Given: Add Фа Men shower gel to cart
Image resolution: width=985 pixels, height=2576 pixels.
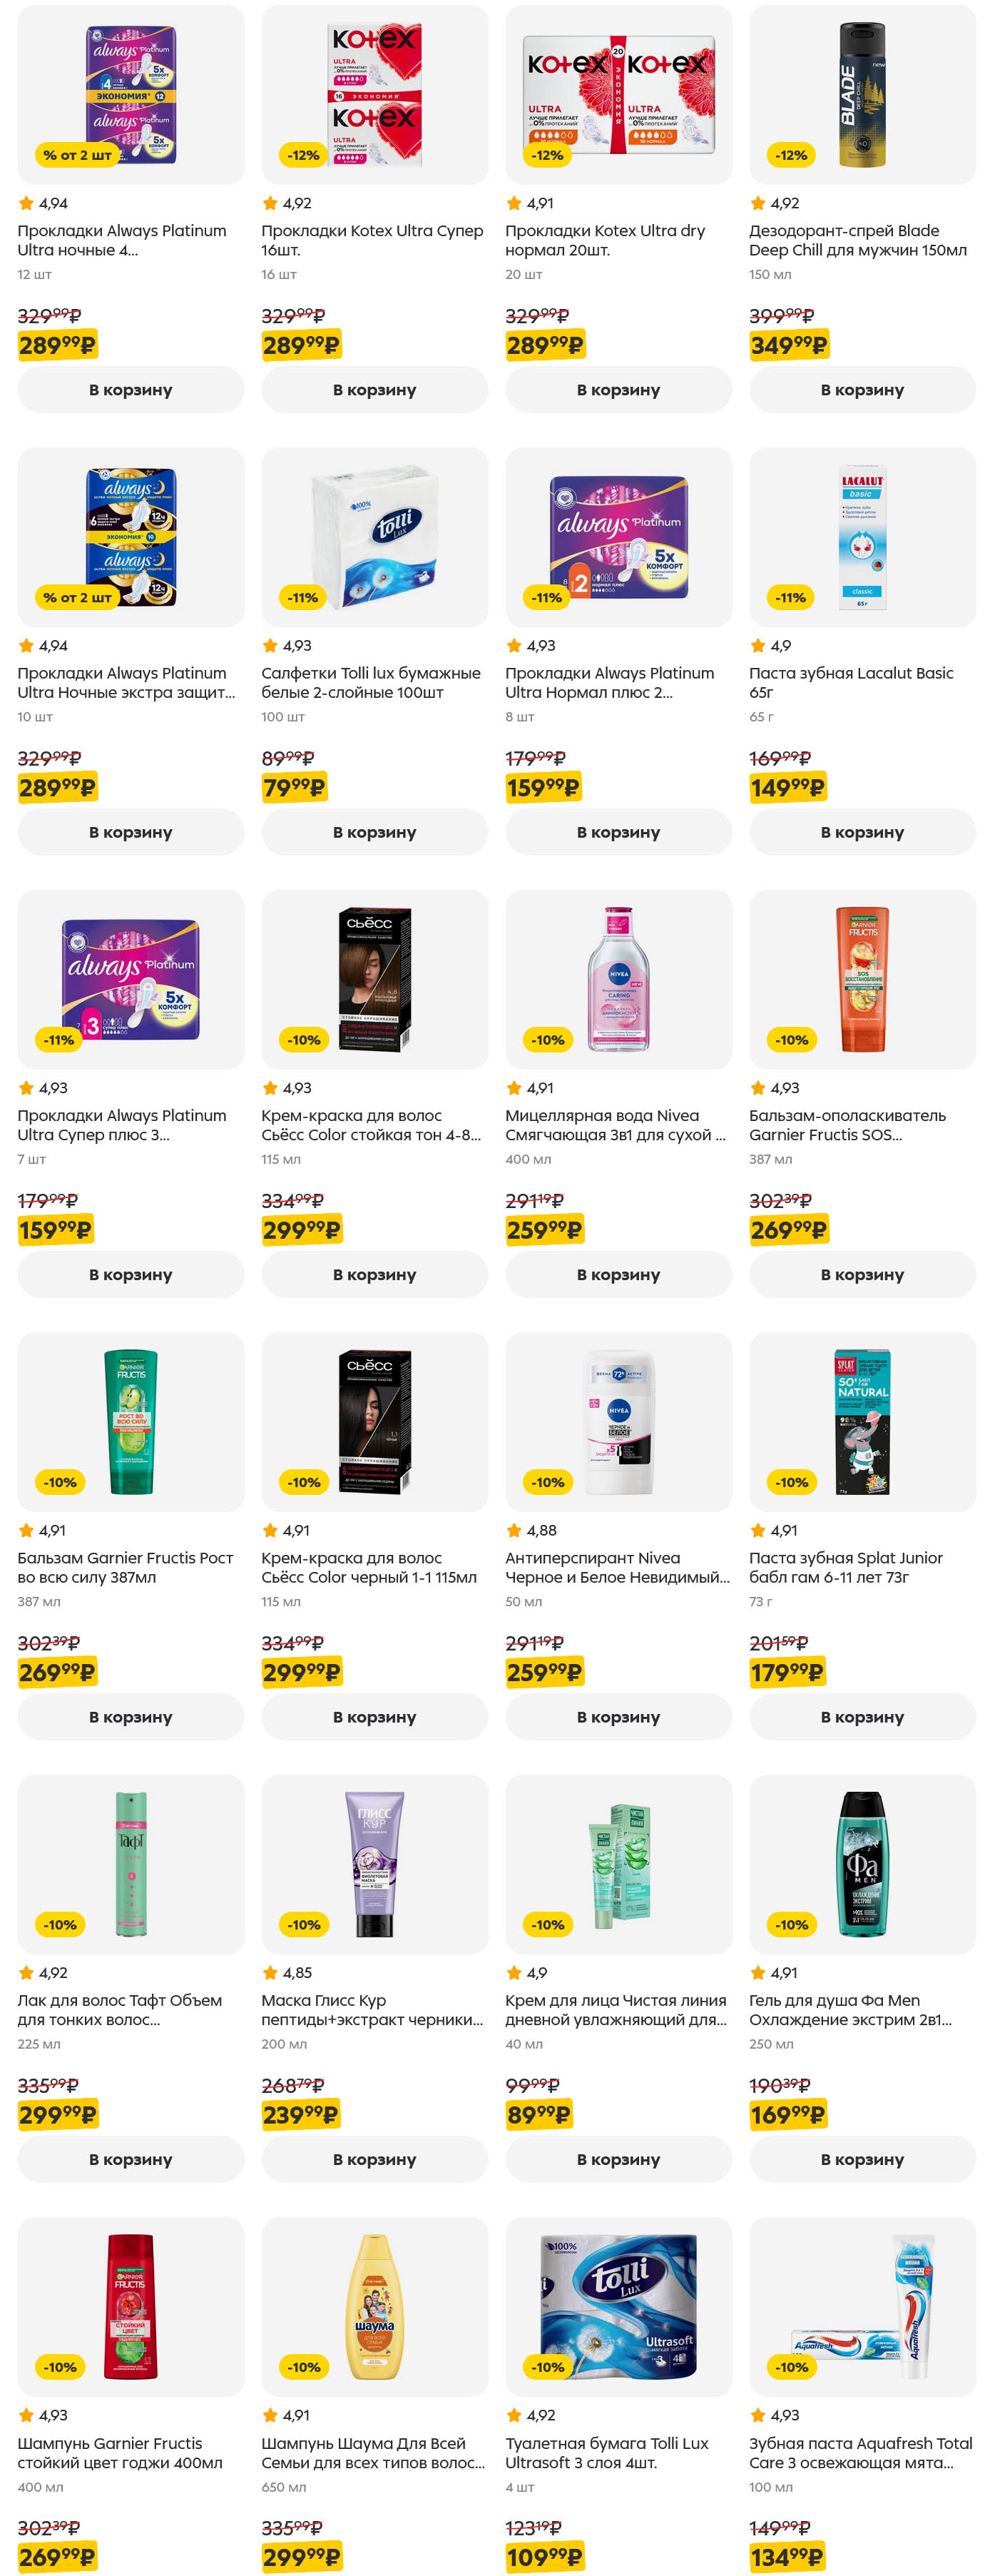Looking at the screenshot, I should point(861,2159).
